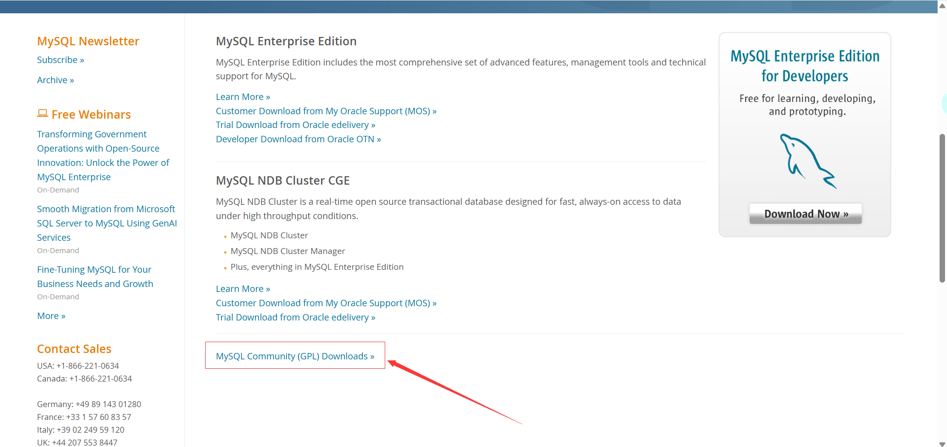This screenshot has width=947, height=447.
Task: Click 'Free for learning, developing, and prototyping' text
Action: 807,105
